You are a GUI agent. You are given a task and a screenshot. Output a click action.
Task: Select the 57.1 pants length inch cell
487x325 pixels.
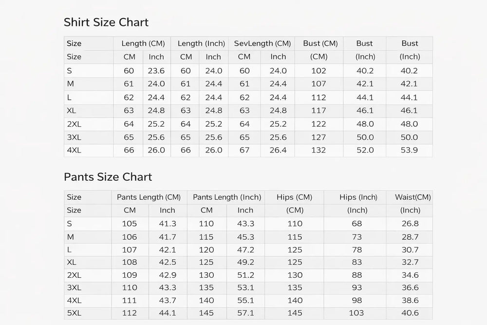[245, 313]
